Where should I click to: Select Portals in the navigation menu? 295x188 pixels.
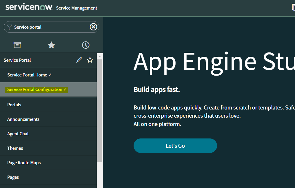coord(14,105)
